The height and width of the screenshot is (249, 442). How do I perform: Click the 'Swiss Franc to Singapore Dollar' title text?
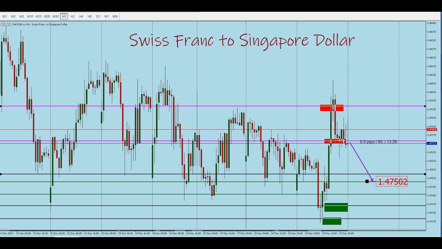point(242,40)
